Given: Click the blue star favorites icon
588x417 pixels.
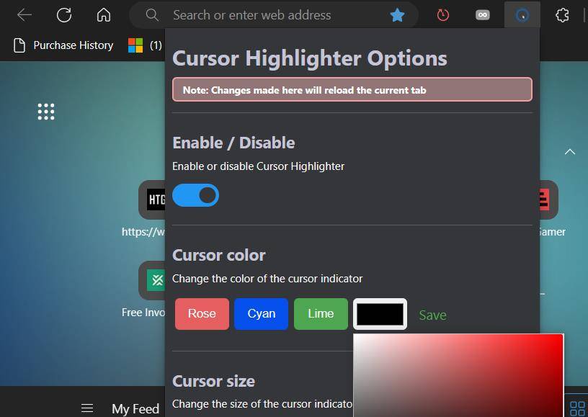Looking at the screenshot, I should [397, 14].
